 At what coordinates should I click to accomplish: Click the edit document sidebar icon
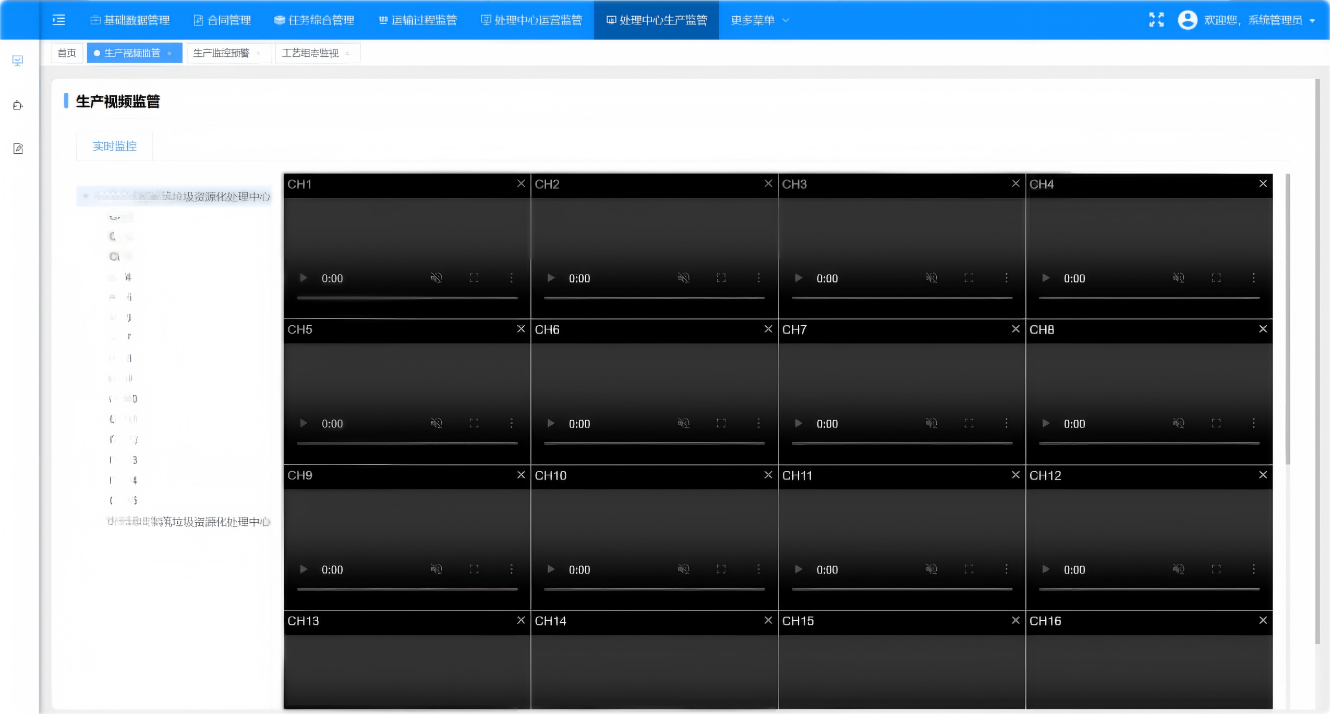pos(18,149)
